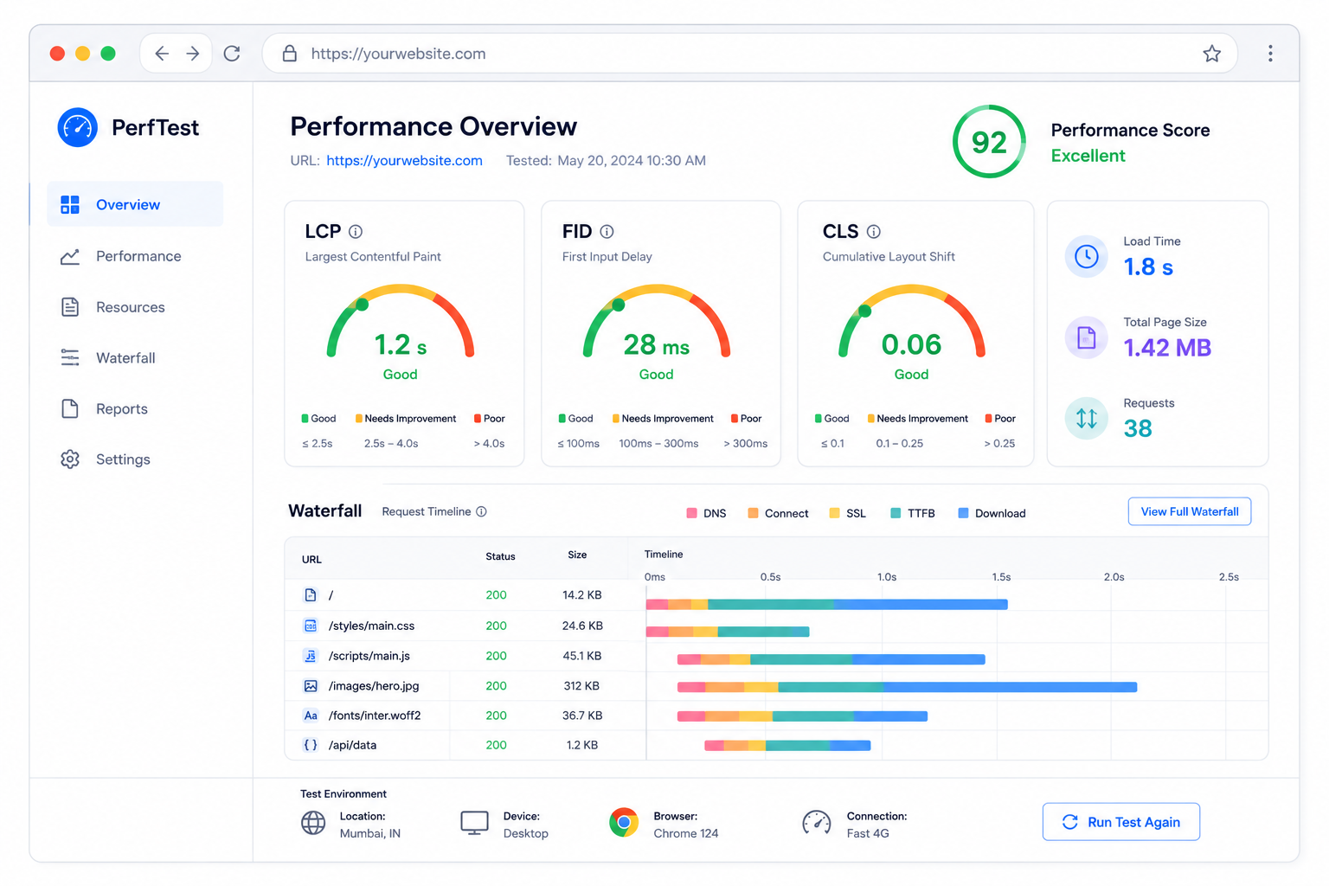Click the View Full Waterfall button
1329x886 pixels.
[1190, 511]
